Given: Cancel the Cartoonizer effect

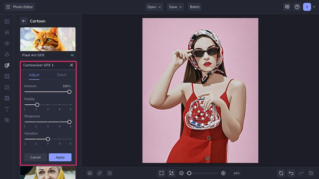Looking at the screenshot, I should coord(35,157).
